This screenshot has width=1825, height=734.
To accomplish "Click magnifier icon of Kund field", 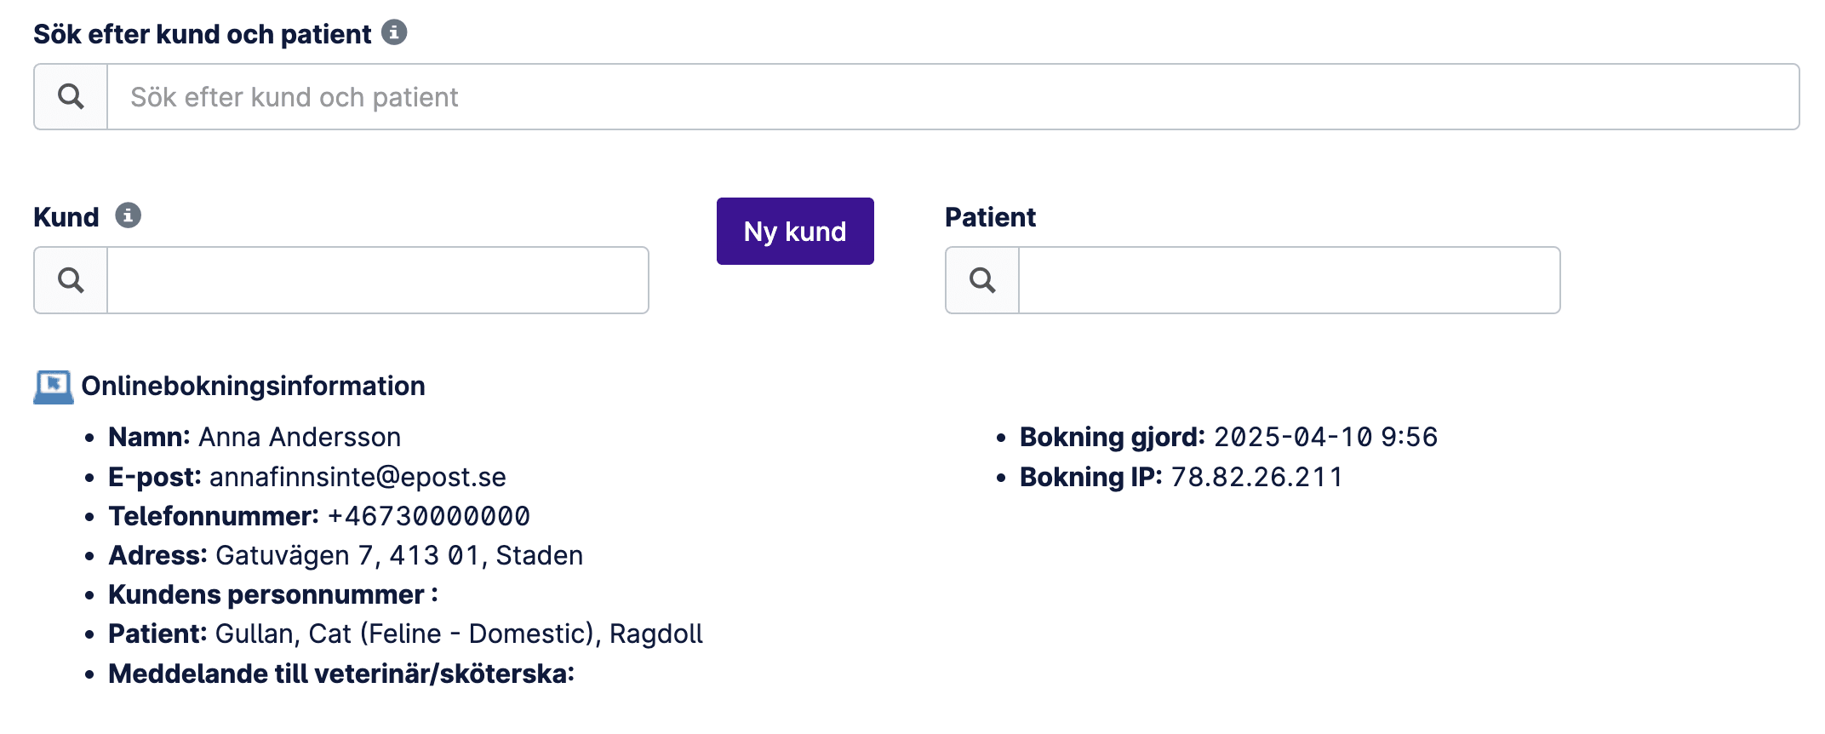I will pos(71,280).
